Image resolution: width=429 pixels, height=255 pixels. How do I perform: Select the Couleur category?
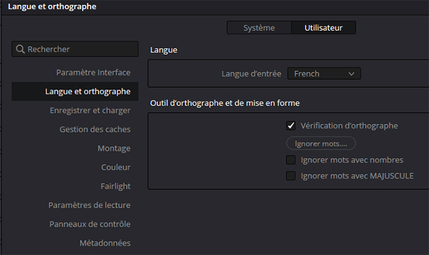click(x=115, y=167)
